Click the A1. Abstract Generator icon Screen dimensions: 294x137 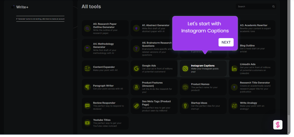point(136,28)
